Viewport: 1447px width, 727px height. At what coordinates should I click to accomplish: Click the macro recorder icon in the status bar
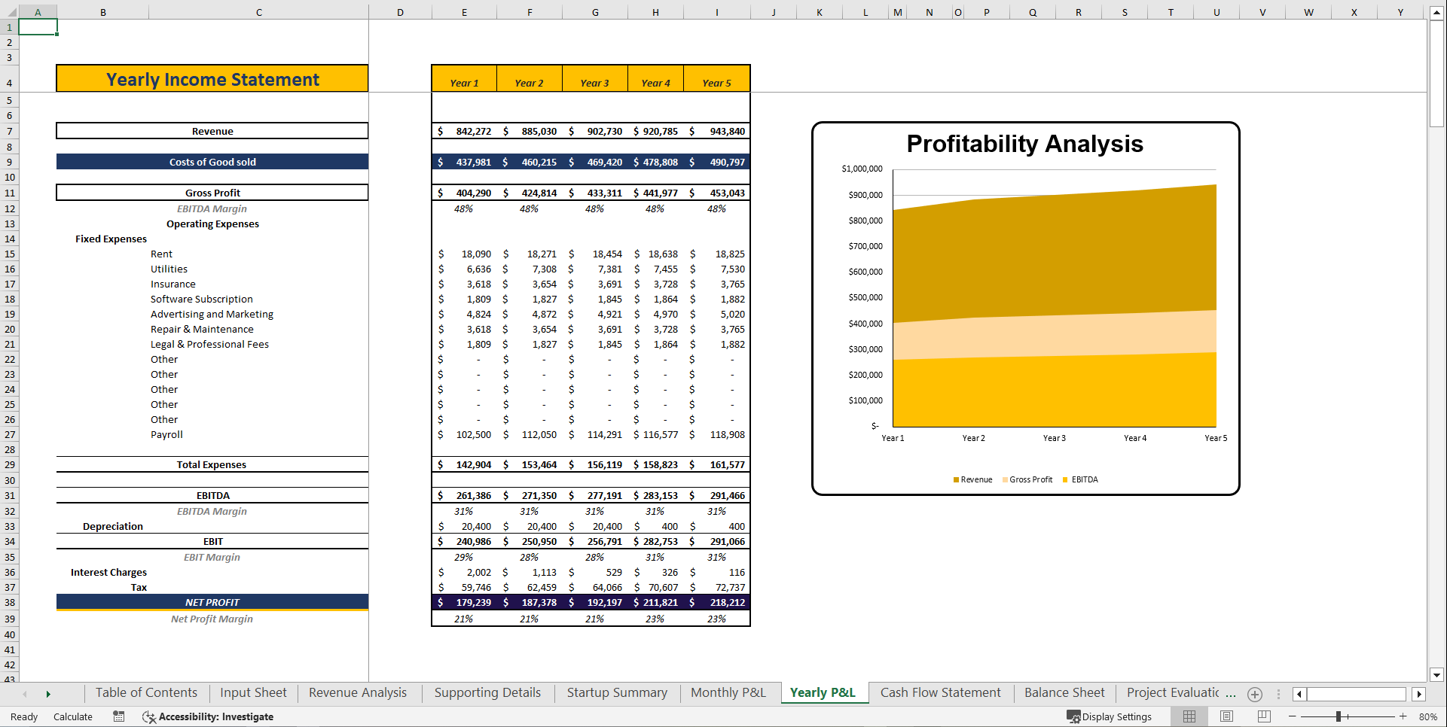click(x=118, y=716)
